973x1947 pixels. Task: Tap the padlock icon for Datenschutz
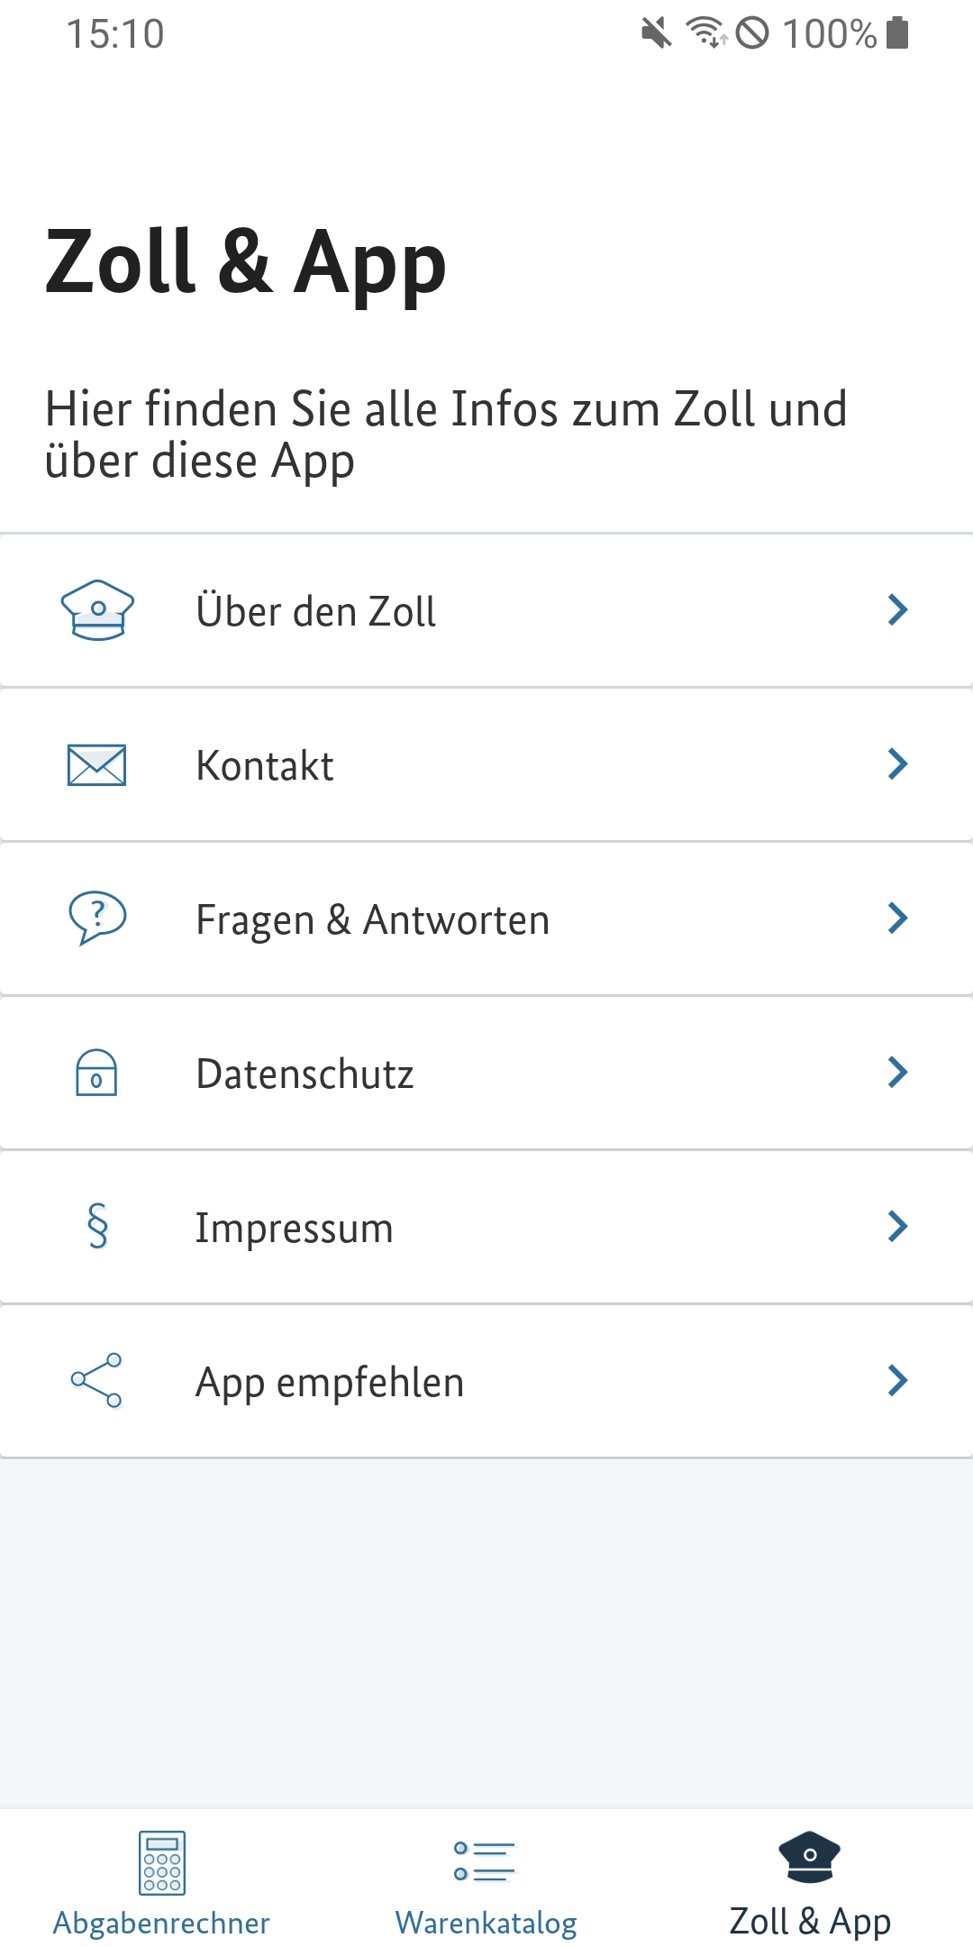[x=96, y=1073]
